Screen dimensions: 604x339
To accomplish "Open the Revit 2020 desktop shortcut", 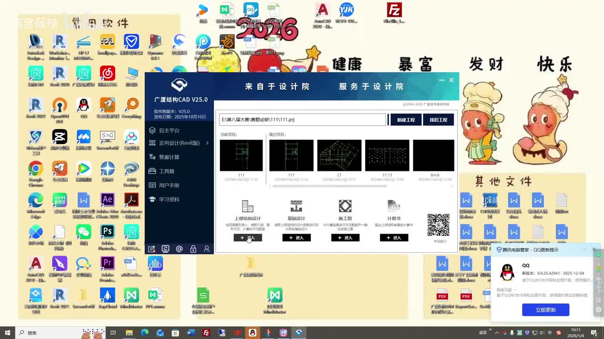I will click(59, 77).
